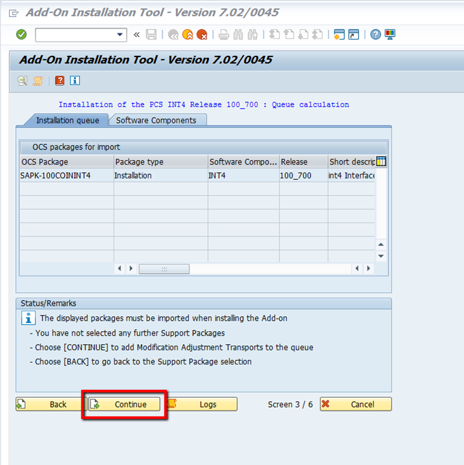Screen dimensions: 464x465
Task: Expand the command field dropdown arrow
Action: [x=120, y=35]
